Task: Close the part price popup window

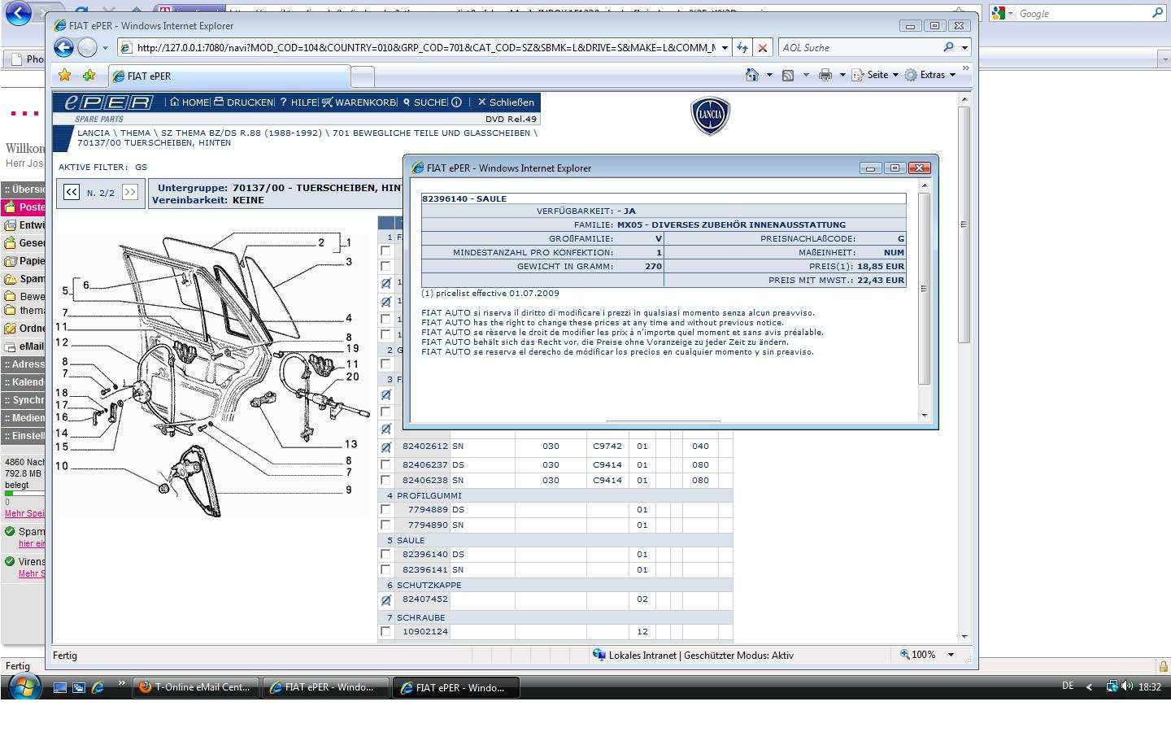Action: pyautogui.click(x=919, y=168)
